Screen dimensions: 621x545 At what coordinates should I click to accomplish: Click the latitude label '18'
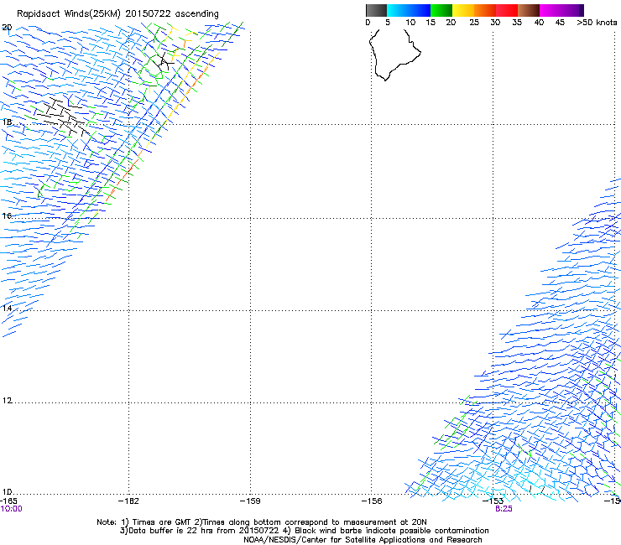[7, 122]
